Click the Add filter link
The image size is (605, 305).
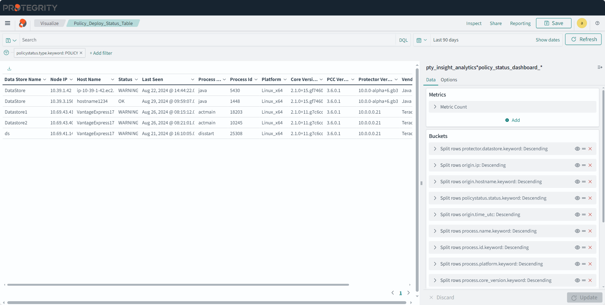click(101, 53)
